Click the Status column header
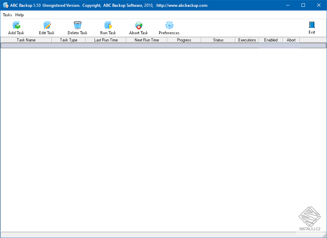The width and height of the screenshot is (327, 238). 218,40
